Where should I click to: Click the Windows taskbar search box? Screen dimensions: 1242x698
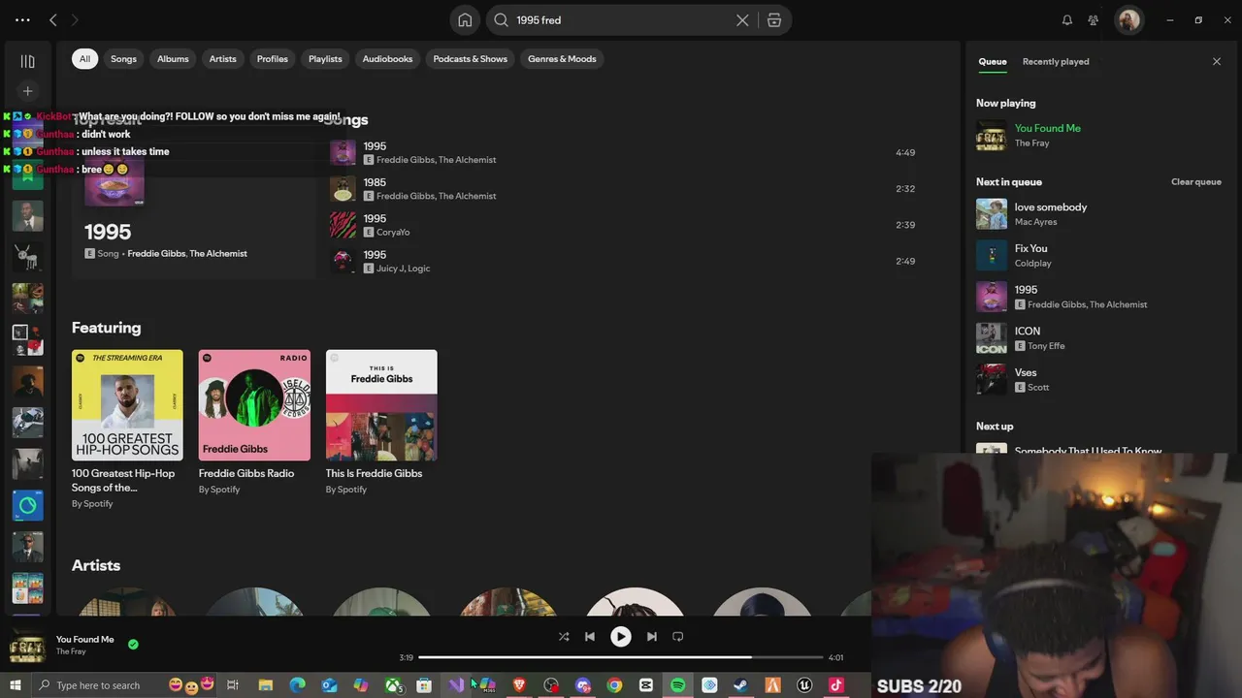pyautogui.click(x=126, y=685)
